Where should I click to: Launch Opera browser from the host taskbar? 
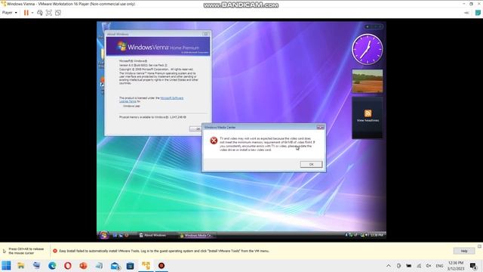click(x=68, y=265)
